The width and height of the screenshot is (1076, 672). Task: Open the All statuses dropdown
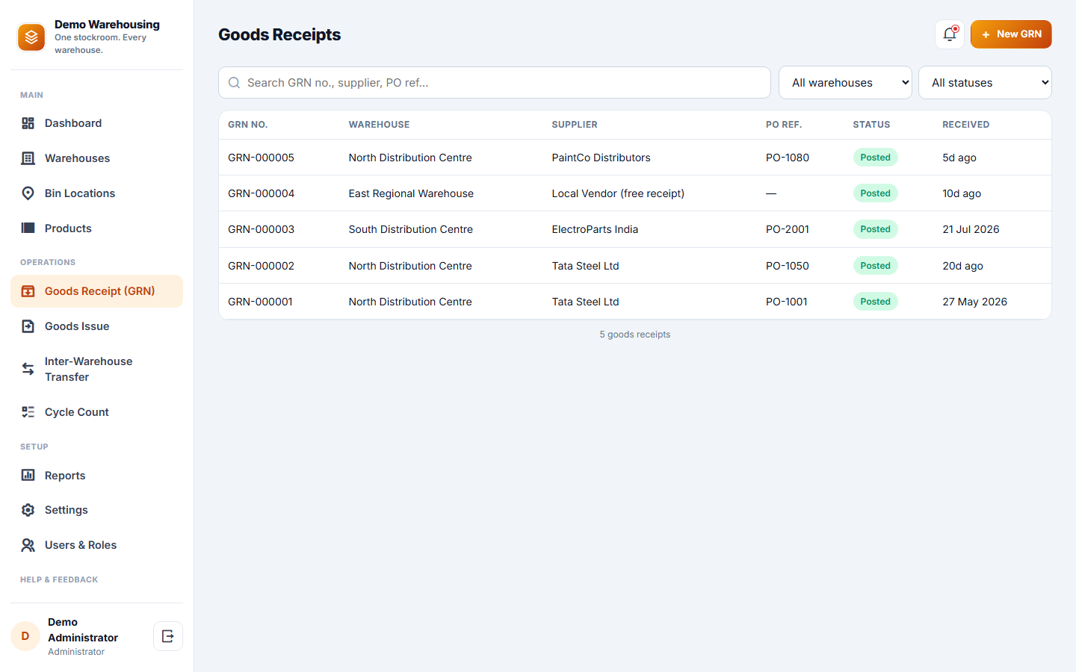click(985, 83)
